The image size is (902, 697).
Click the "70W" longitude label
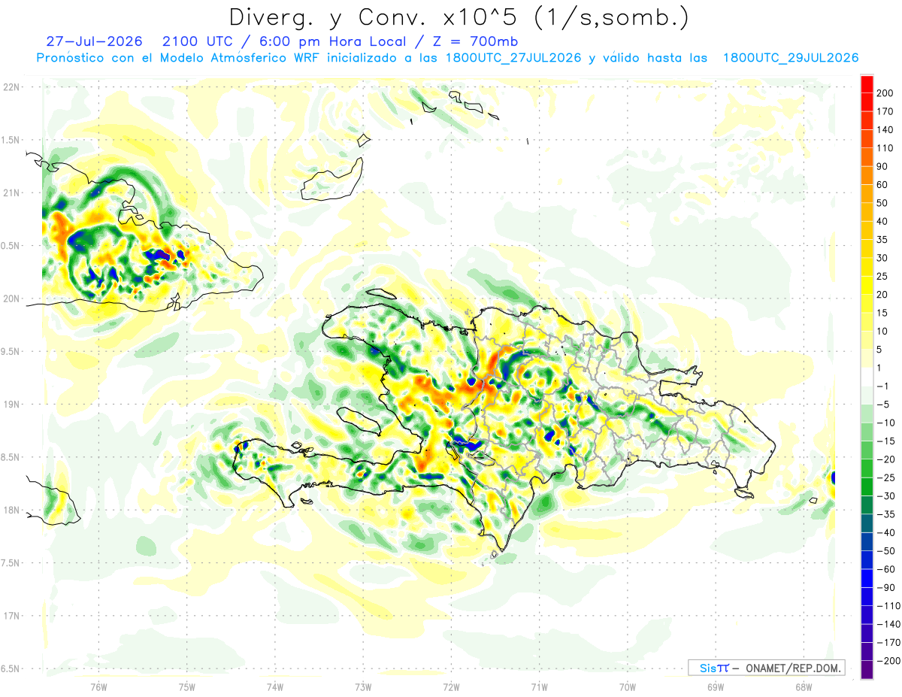[x=628, y=686]
